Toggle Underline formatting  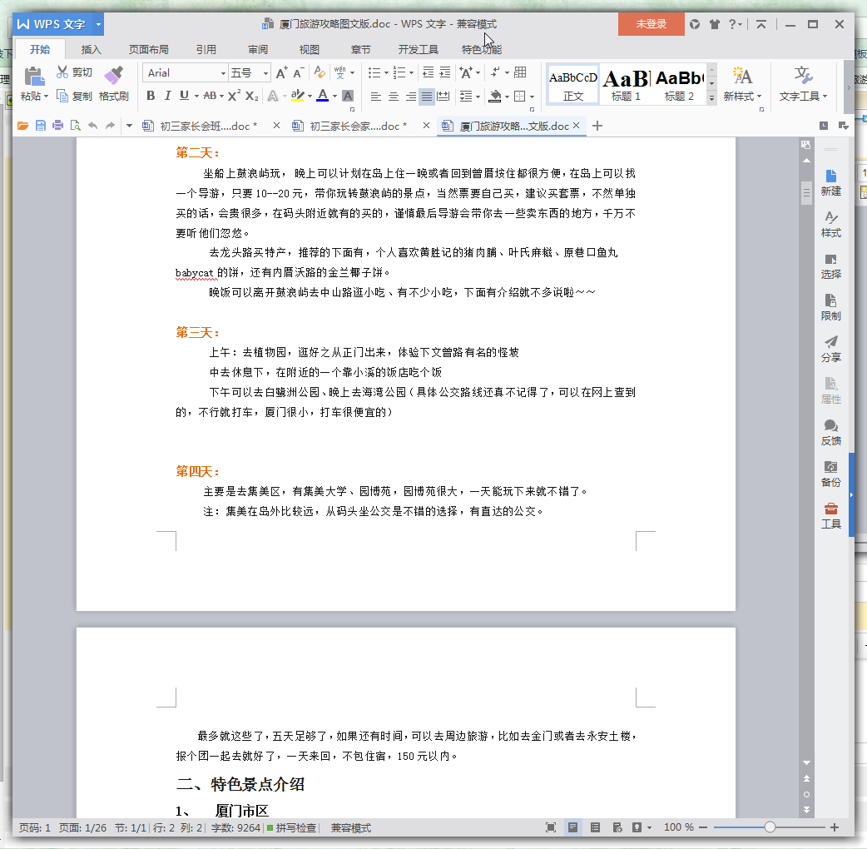point(184,96)
